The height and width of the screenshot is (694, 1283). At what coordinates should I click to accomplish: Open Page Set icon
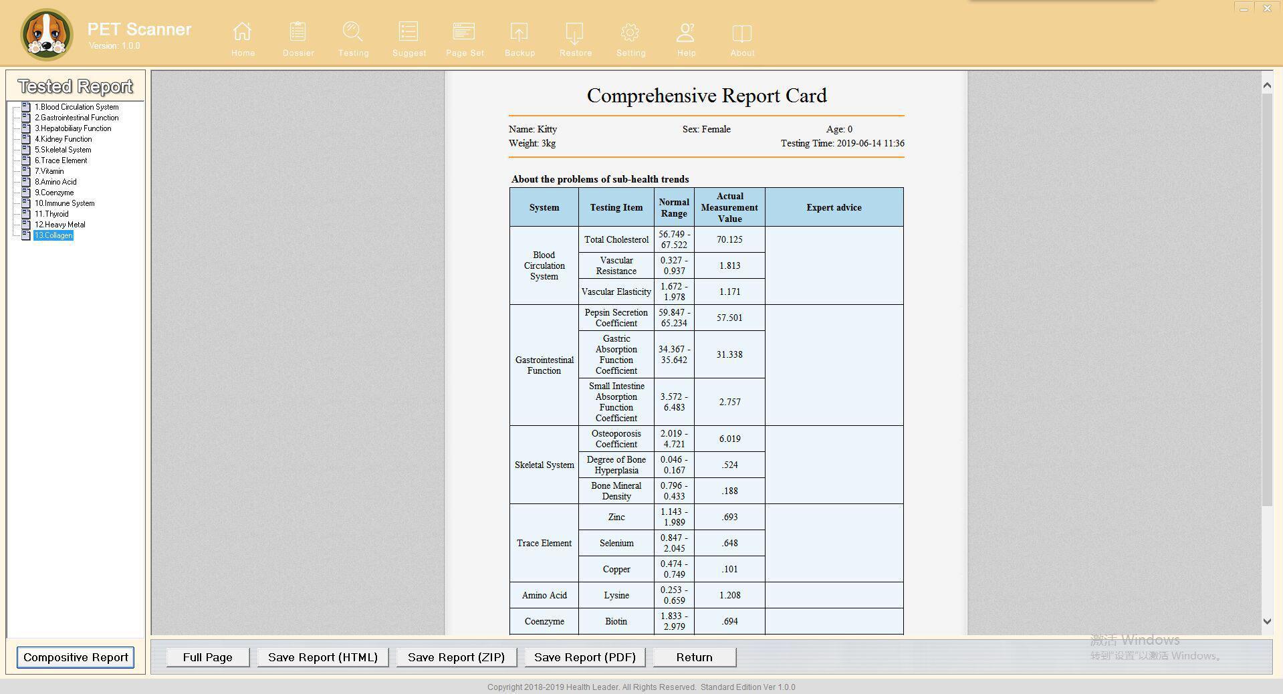[x=464, y=32]
